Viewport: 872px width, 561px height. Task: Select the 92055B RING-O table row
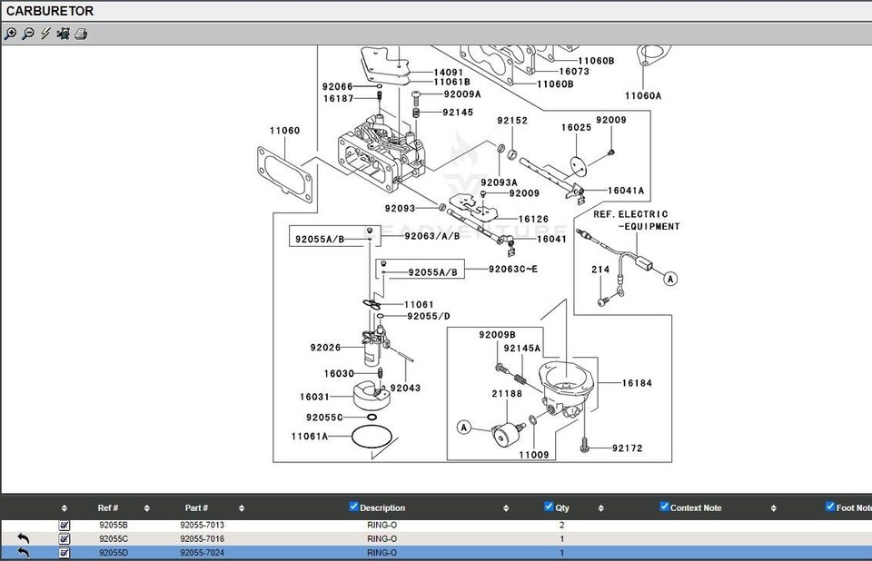click(x=381, y=526)
